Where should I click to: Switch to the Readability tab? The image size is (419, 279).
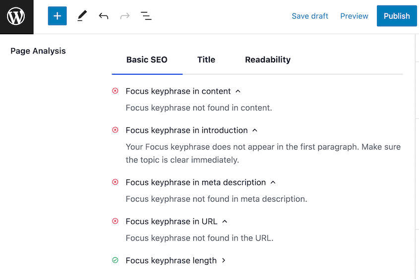pyautogui.click(x=268, y=60)
